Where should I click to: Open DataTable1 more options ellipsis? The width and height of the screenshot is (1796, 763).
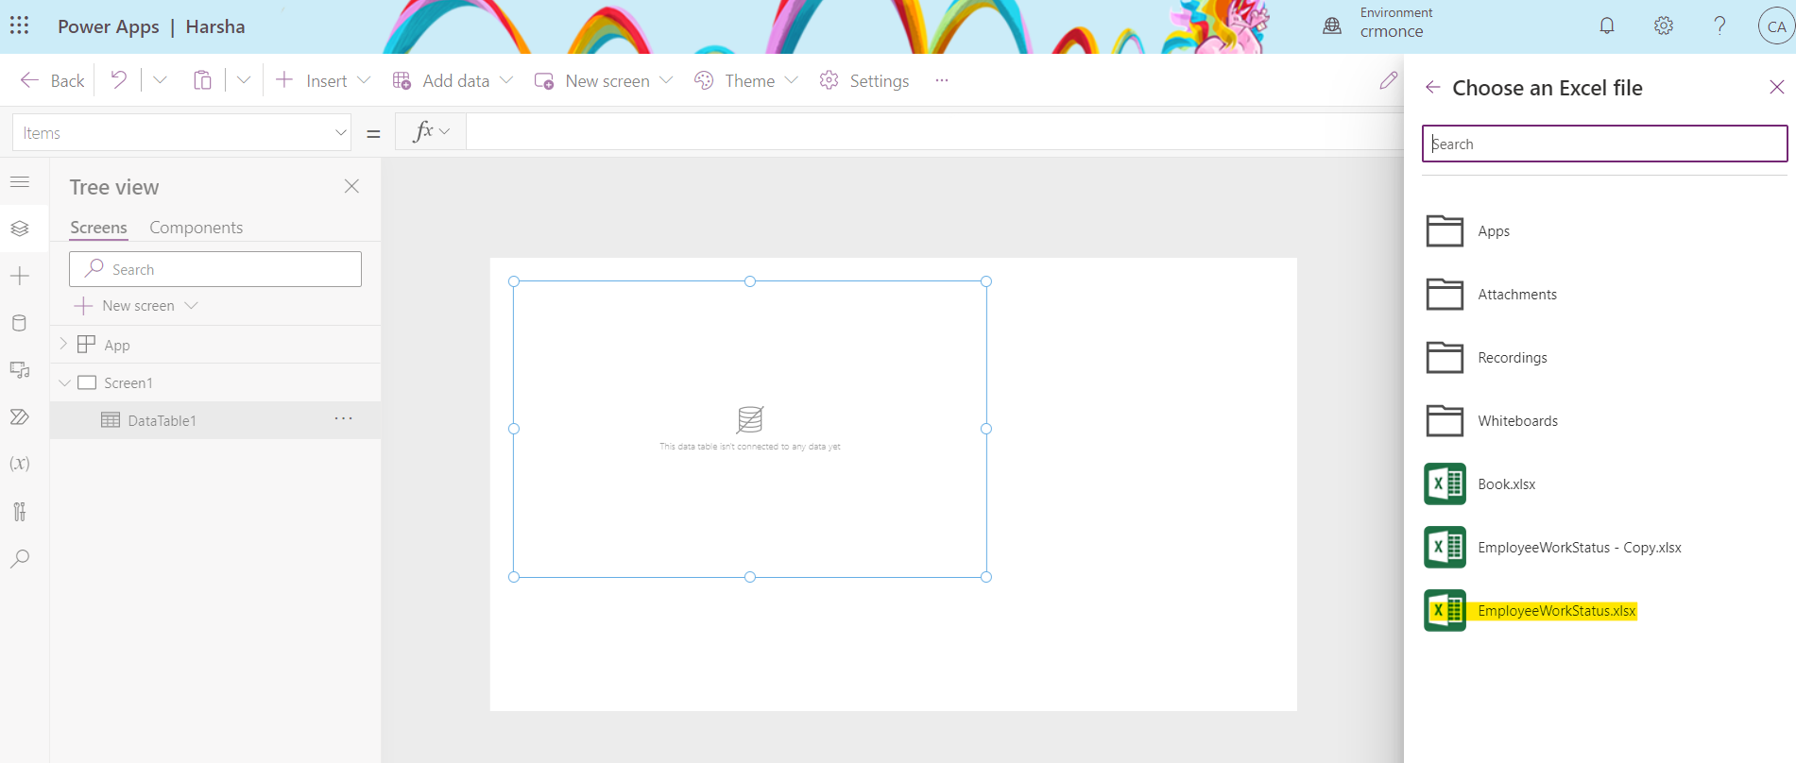(x=343, y=418)
